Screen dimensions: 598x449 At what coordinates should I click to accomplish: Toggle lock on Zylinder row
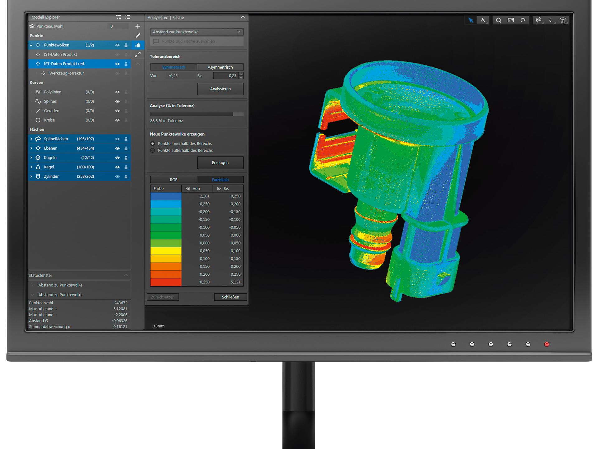coord(126,176)
